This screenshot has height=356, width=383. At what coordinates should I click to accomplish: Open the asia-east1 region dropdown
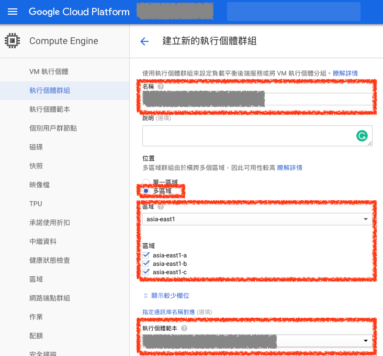tap(257, 219)
